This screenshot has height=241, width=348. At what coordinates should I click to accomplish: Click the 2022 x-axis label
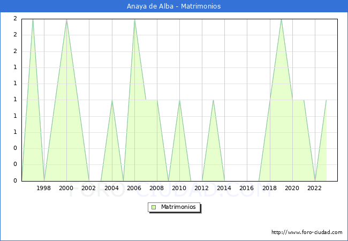point(314,188)
